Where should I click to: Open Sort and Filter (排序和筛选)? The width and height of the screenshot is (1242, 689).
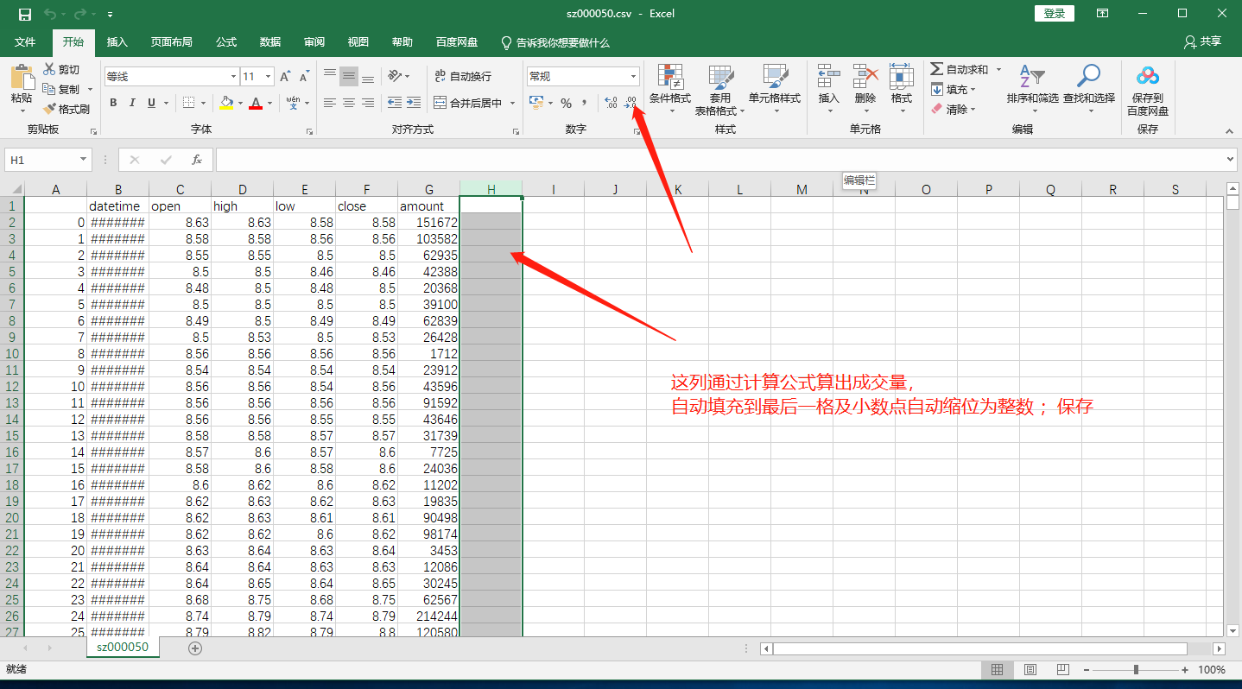[1032, 88]
